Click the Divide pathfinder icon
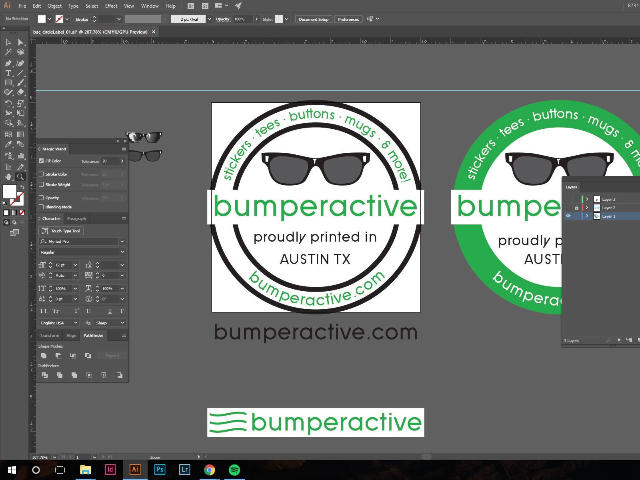640x480 pixels. 45,375
